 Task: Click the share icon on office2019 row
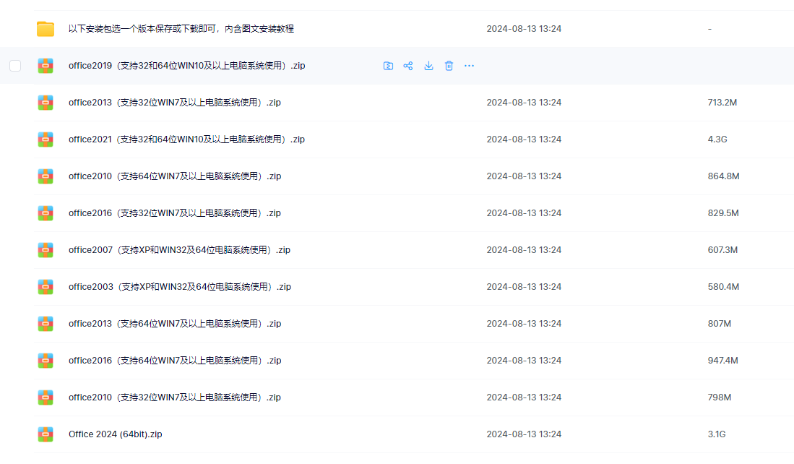[x=408, y=66]
